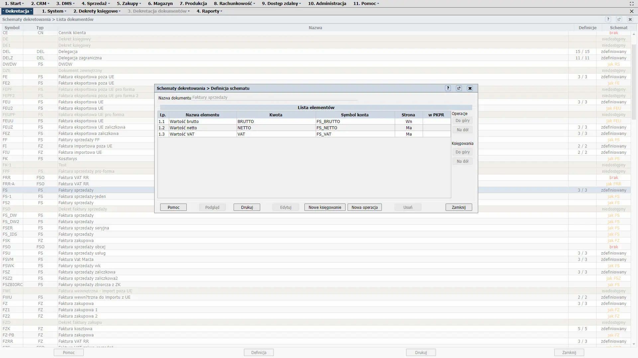Viewport: 638px width, 358px height.
Task: Click the help icon in Definicja schematu dialog
Action: 448,88
